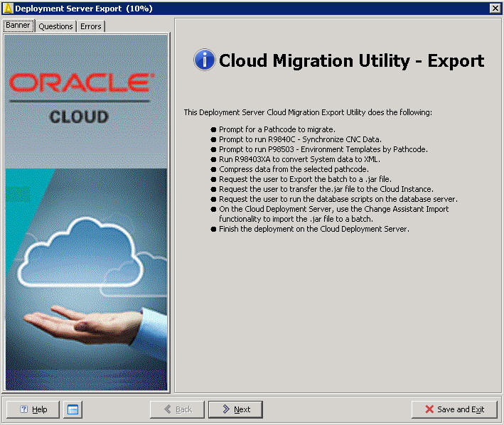
Task: Click the Help button
Action: click(33, 409)
